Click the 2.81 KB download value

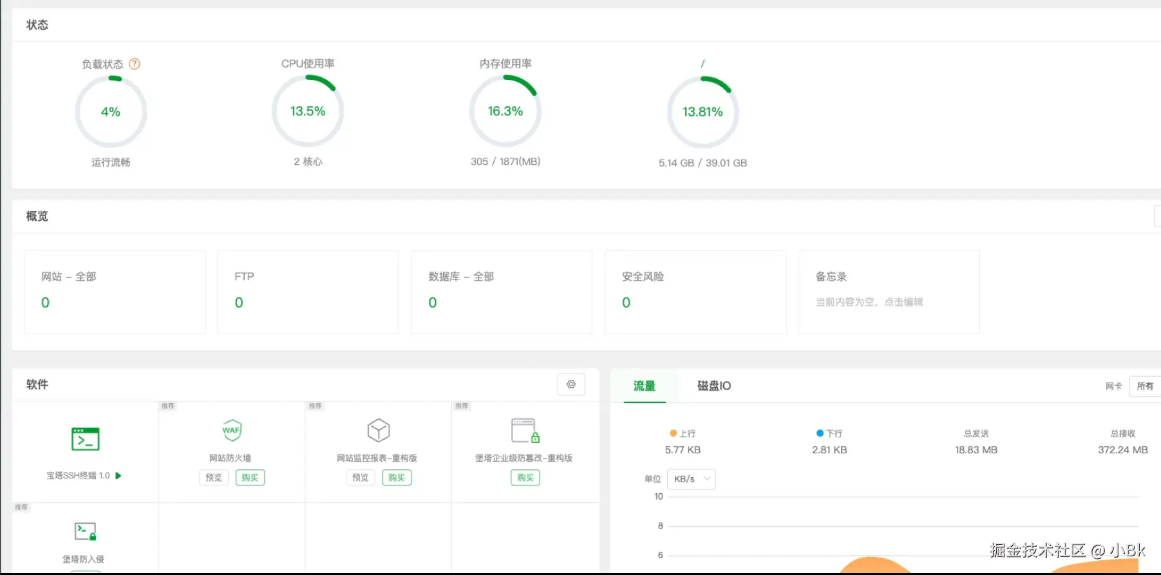[829, 450]
